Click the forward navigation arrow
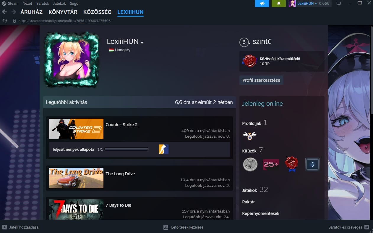The image size is (373, 233). pyautogui.click(x=14, y=12)
